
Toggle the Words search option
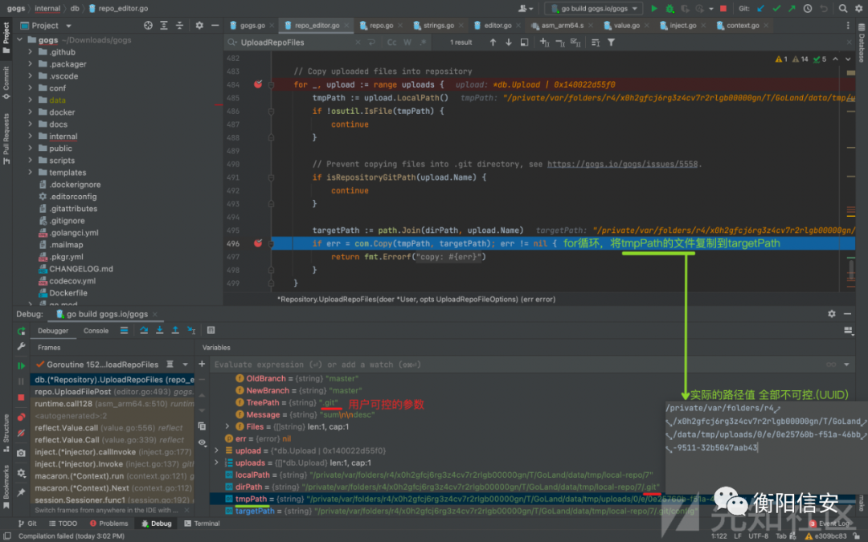pos(407,43)
